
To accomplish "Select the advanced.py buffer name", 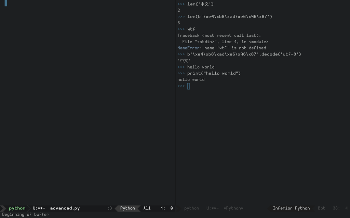I will 64,208.
